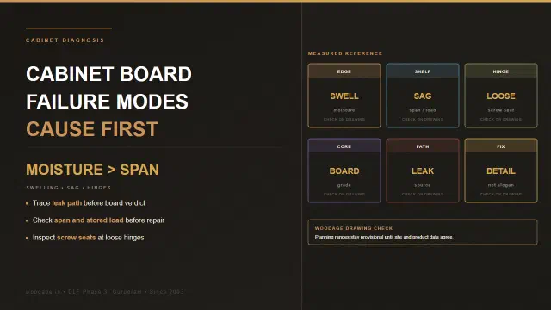
Task: Click bullet 'Check span and stored load before repair'
Action: click(98, 220)
